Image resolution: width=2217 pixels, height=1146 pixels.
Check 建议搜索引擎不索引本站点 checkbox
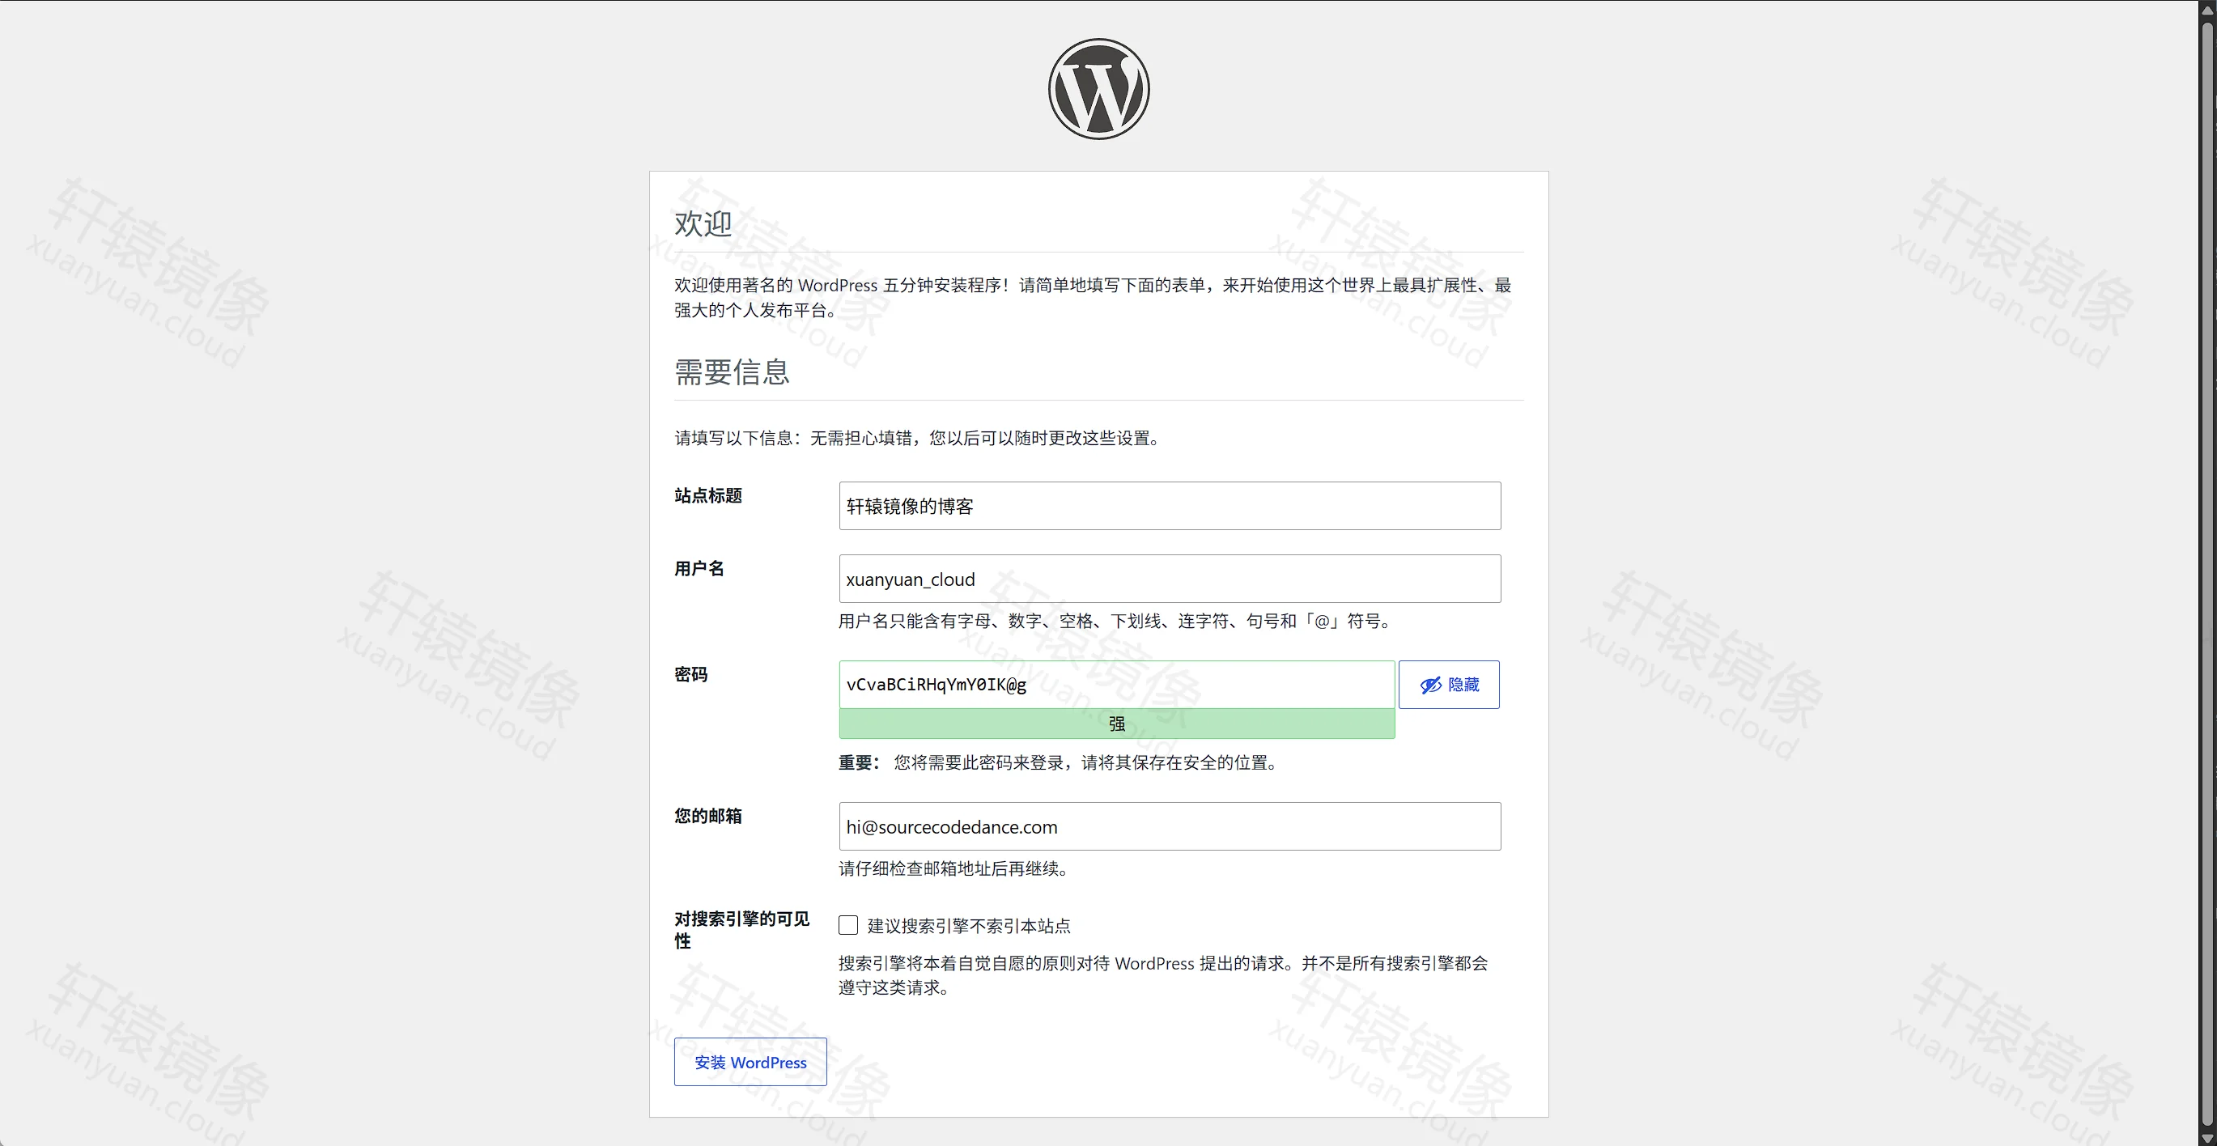[x=847, y=925]
